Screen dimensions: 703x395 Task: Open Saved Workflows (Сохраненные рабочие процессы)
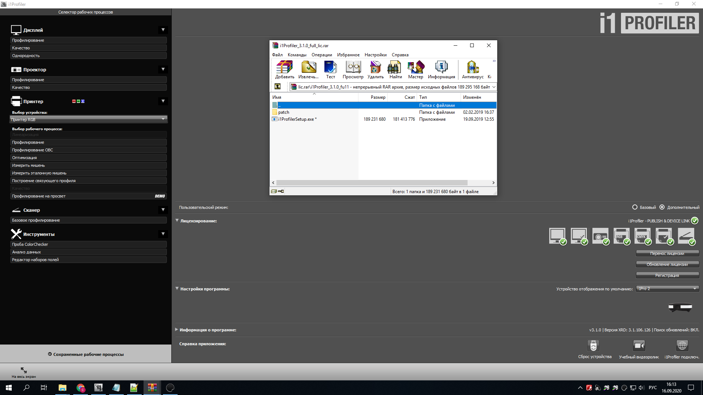[x=86, y=354]
